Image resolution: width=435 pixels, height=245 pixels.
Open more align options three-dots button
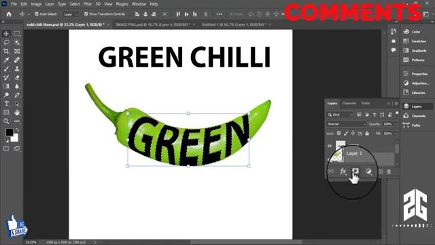click(x=219, y=14)
